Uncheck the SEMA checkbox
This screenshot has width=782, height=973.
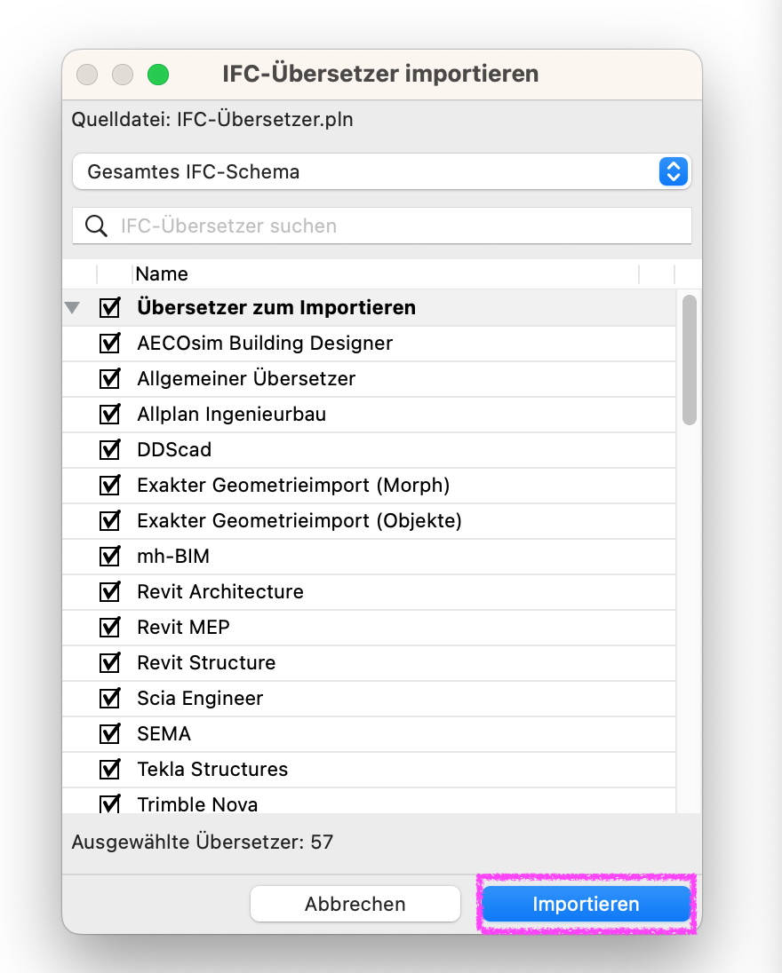tap(110, 733)
